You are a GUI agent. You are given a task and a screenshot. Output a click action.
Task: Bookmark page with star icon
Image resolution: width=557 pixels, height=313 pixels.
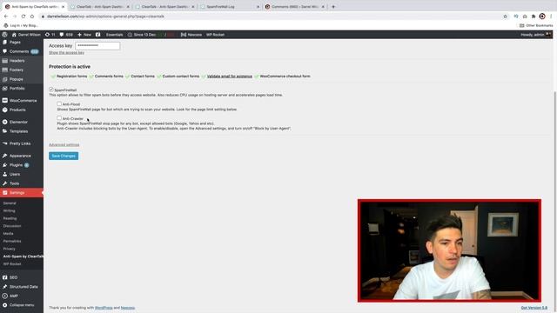505,17
